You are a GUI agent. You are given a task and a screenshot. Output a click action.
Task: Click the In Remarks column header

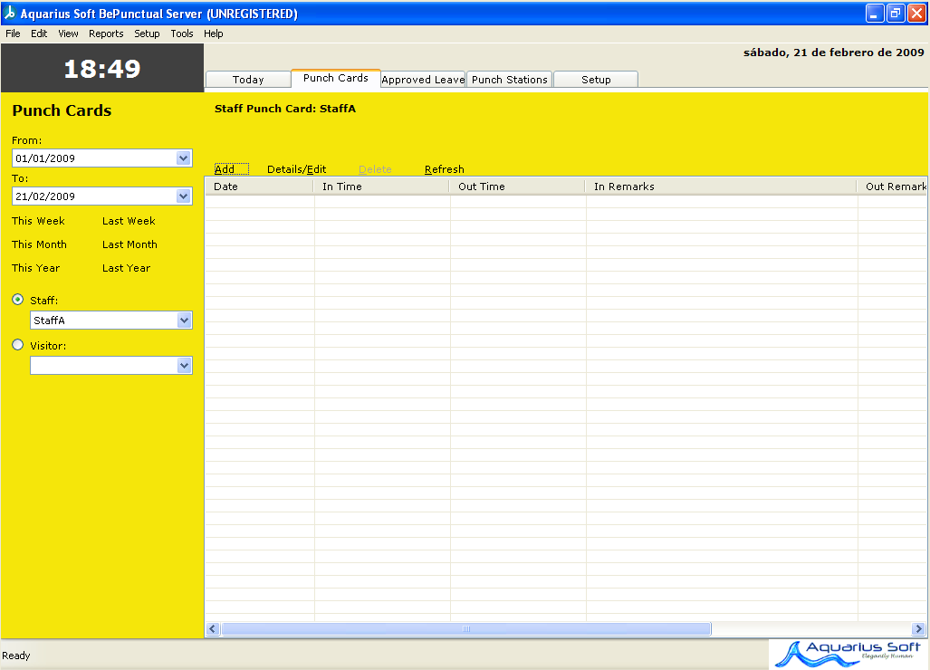click(721, 187)
